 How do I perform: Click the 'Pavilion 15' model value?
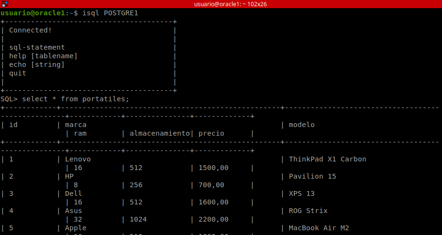tap(312, 176)
